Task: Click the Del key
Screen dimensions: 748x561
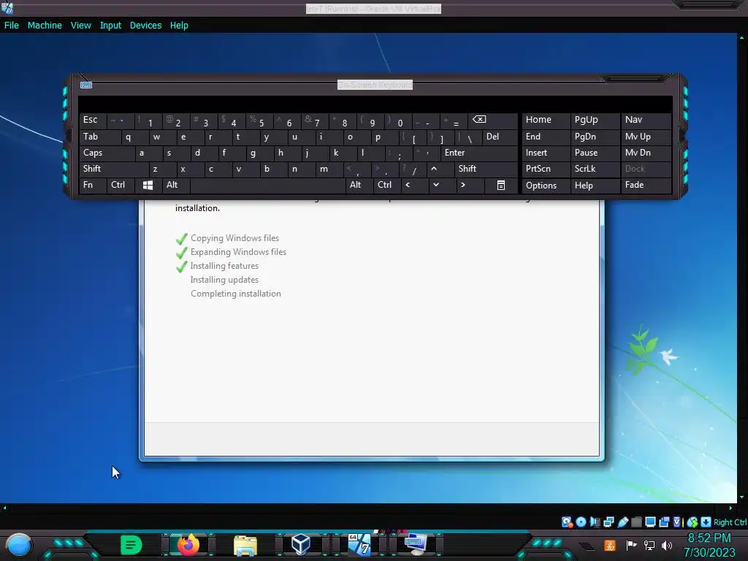Action: tap(500, 137)
